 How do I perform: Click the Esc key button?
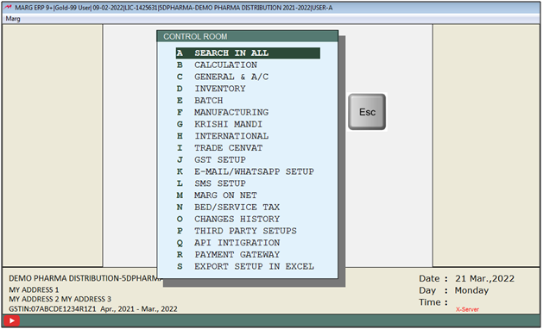coord(367,112)
